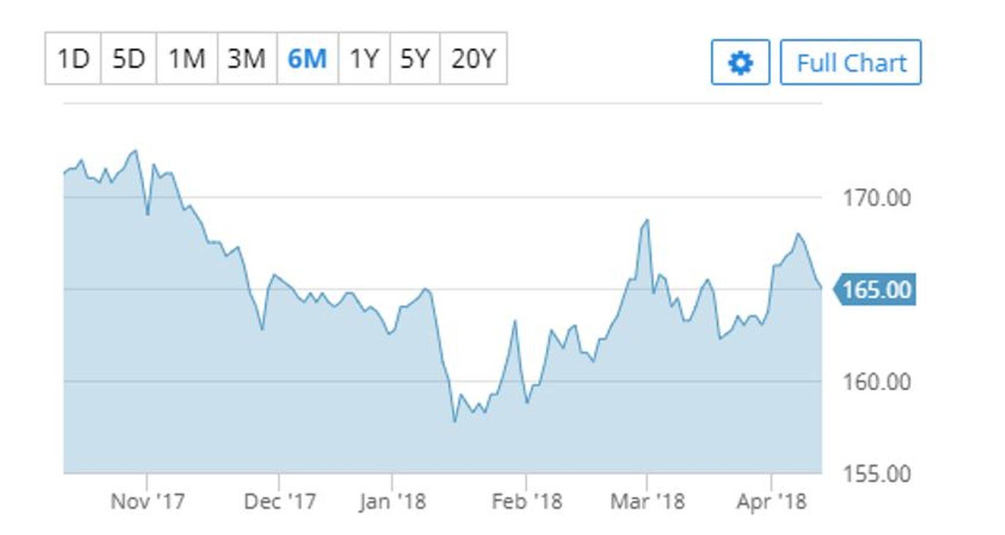
Task: Switch chart to 1Y range
Action: pos(364,58)
